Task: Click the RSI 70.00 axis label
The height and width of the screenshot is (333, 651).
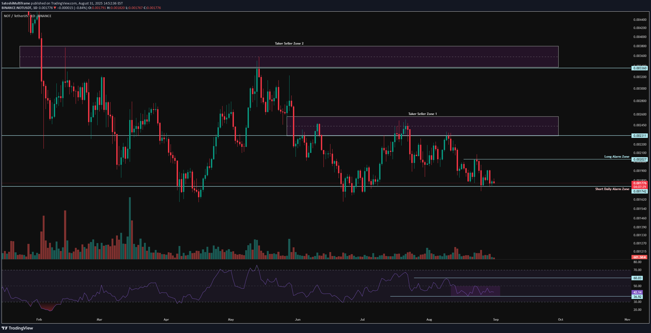Action: coord(638,270)
